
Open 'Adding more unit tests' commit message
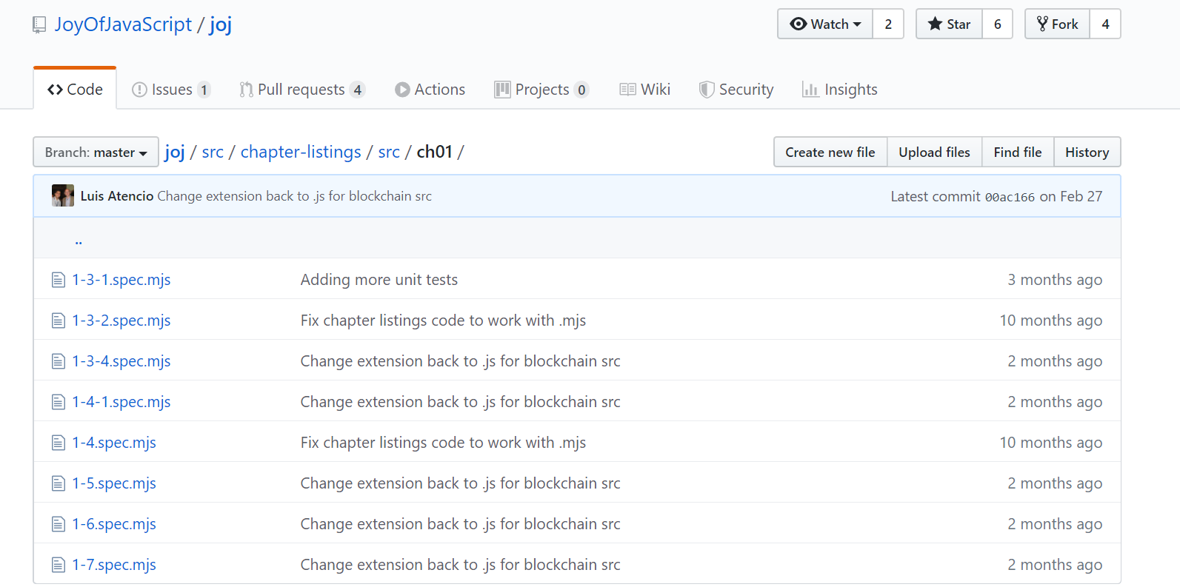click(x=379, y=280)
